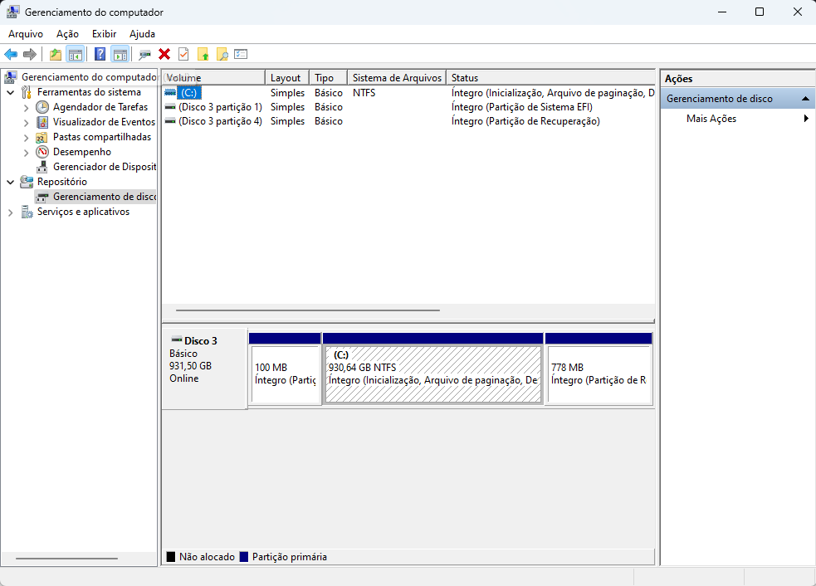The image size is (816, 586).
Task: Click the Agendador de Tarefas clock icon
Action: click(x=42, y=107)
